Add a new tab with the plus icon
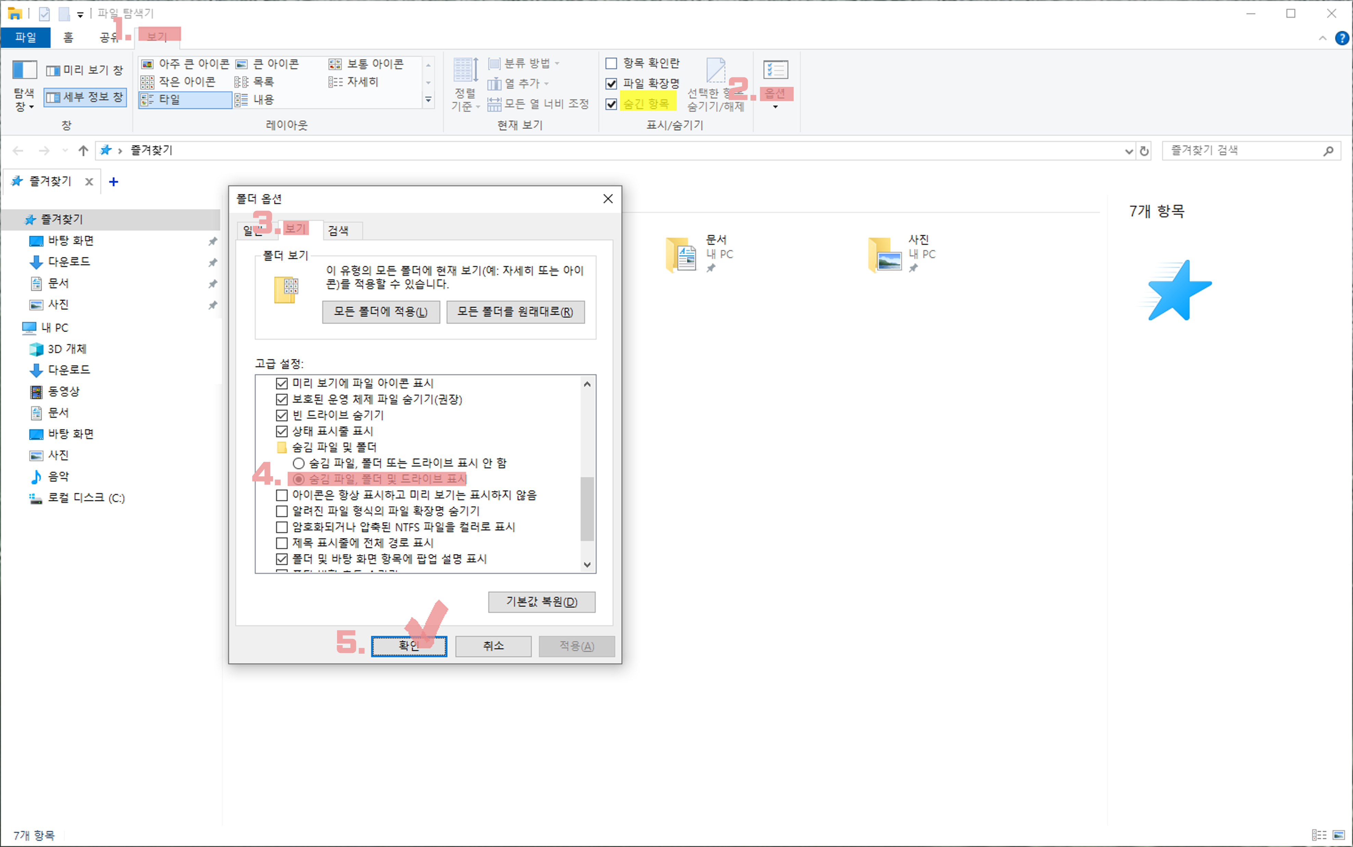Image resolution: width=1353 pixels, height=847 pixels. 113,181
